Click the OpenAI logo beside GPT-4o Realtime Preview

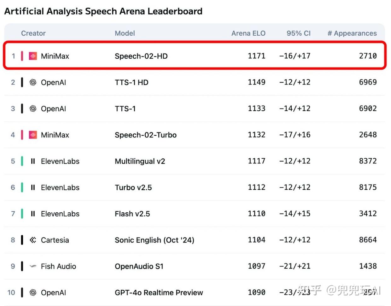click(33, 293)
